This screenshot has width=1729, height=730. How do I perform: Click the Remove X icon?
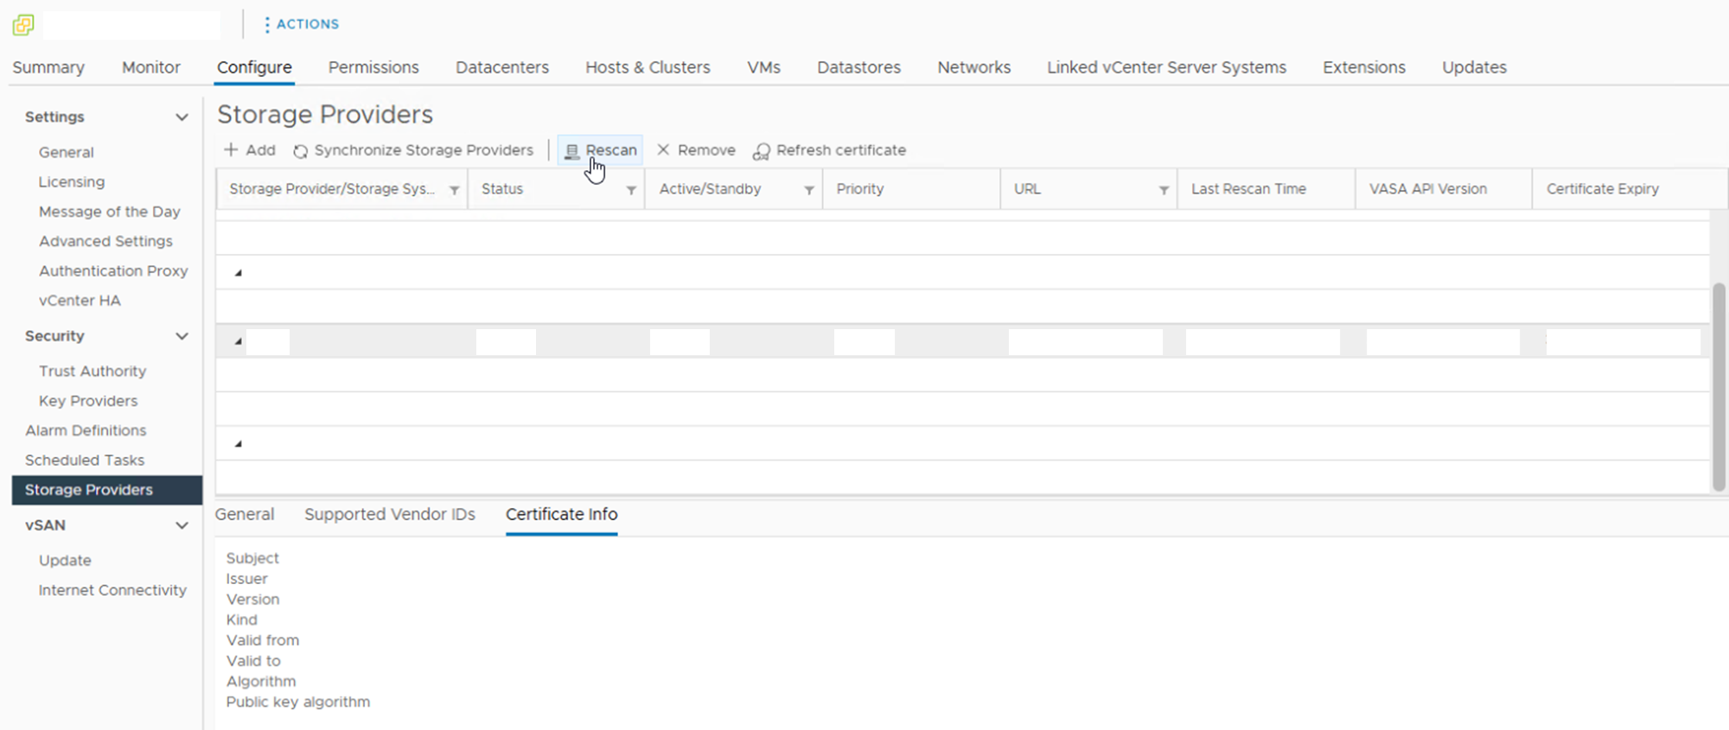point(663,150)
